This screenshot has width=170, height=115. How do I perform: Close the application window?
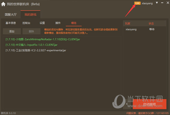click(x=168, y=3)
